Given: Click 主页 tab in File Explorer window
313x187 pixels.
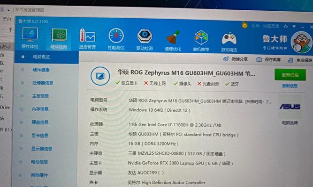Looking at the screenshot, I should [x=7, y=19].
